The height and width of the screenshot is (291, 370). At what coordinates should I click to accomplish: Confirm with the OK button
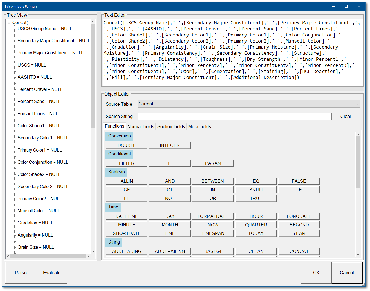[x=316, y=273]
